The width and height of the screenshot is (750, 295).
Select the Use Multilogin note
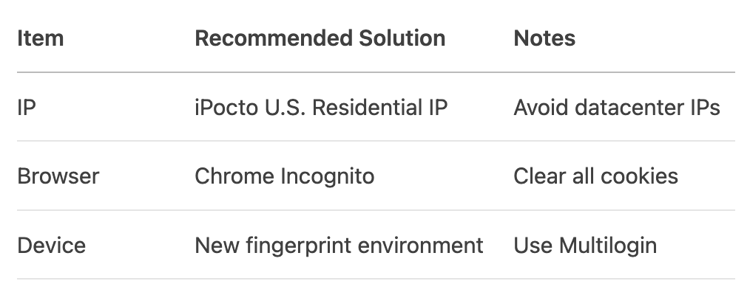click(585, 245)
